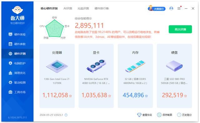Open 工具市场 toolbox item

point(17,92)
